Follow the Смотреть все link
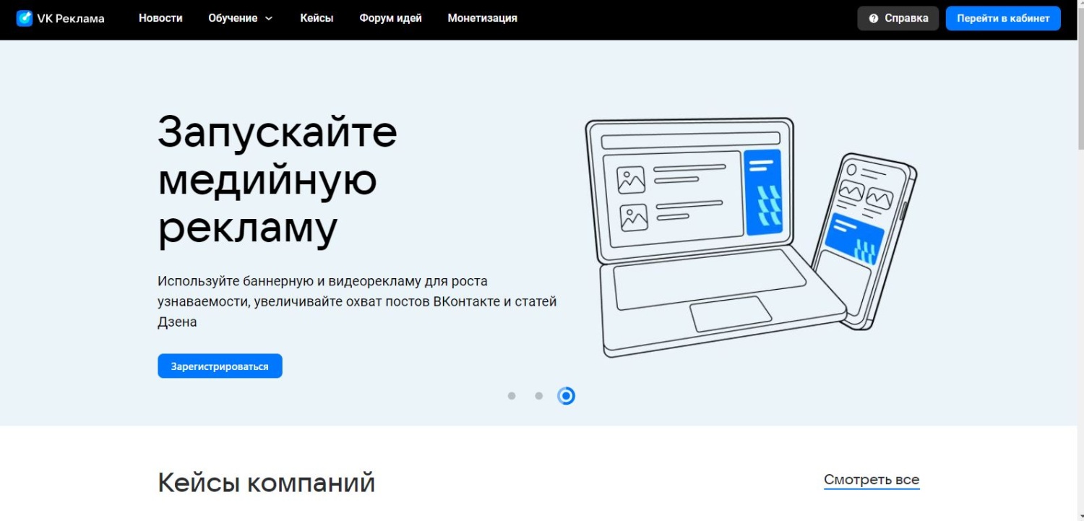 (x=872, y=480)
